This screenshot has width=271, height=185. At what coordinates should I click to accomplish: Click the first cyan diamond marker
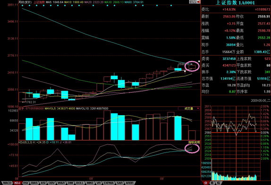tap(23, 6)
